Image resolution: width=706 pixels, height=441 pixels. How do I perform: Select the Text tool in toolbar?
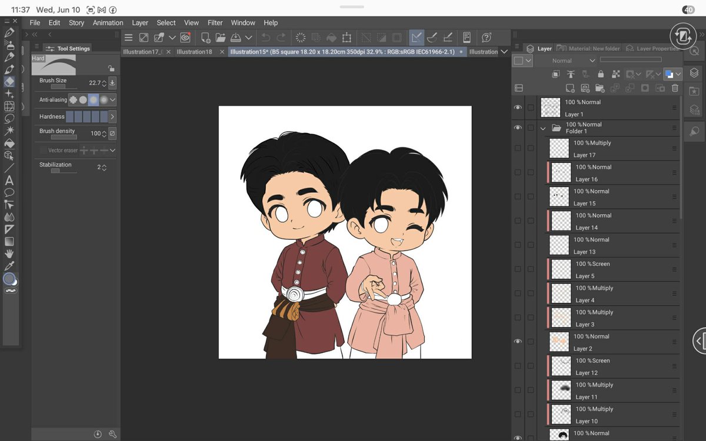tap(9, 181)
